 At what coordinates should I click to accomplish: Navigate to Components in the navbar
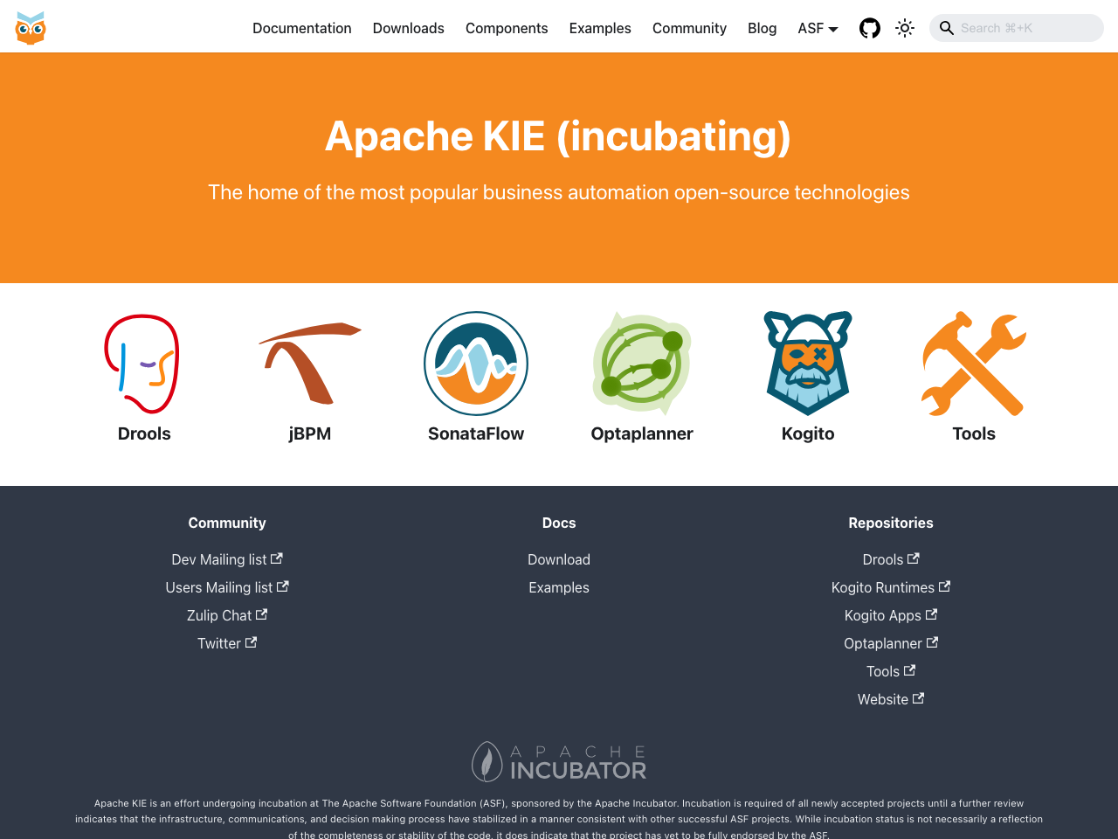click(507, 28)
